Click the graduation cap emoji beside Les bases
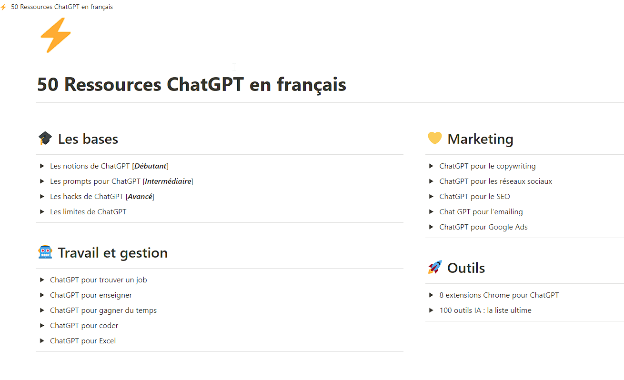The image size is (624, 380). point(45,139)
